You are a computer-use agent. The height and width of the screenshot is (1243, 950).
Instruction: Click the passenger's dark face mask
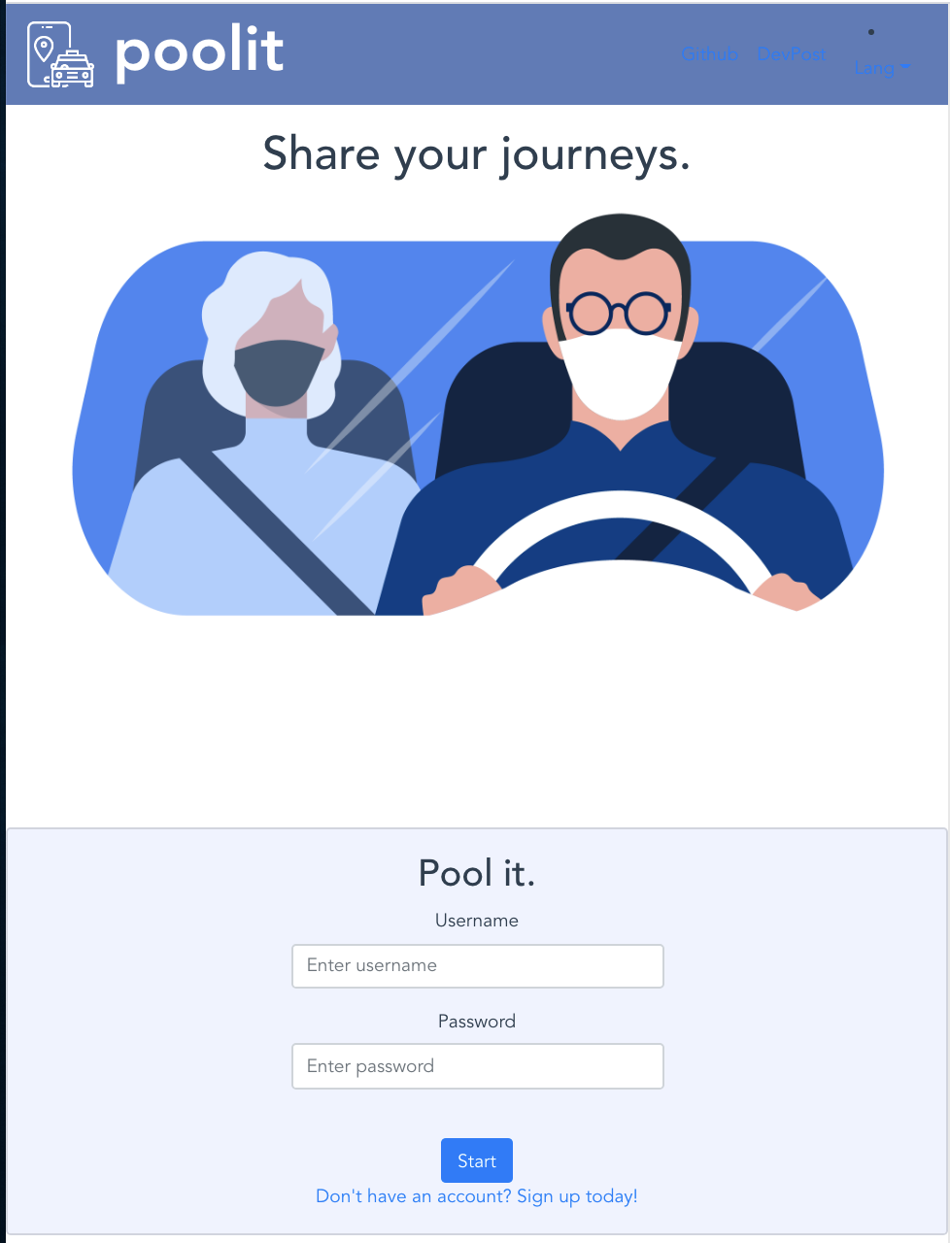[x=279, y=373]
